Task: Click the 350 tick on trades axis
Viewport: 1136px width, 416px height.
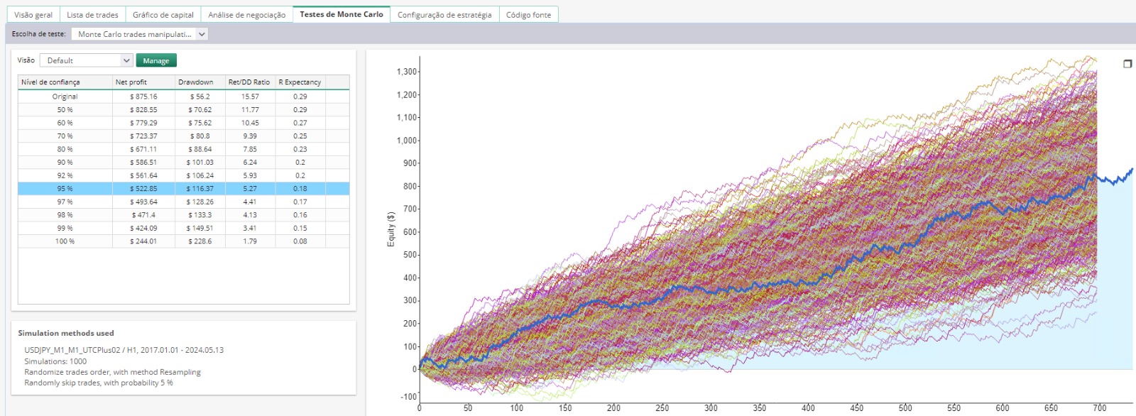Action: click(760, 408)
